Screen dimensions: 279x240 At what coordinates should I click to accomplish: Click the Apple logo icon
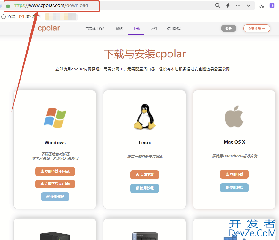click(234, 116)
